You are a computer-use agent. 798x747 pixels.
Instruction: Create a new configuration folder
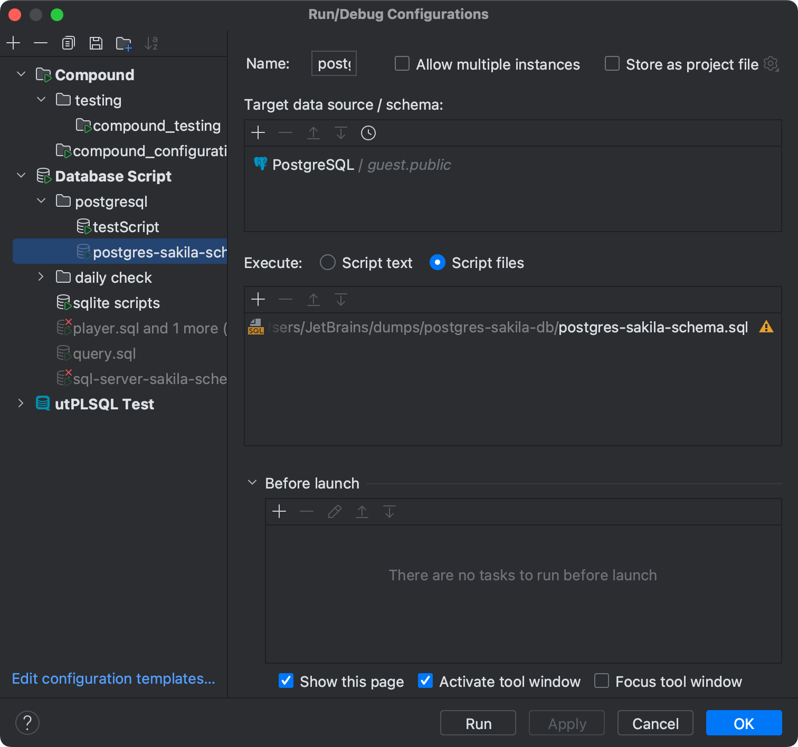[x=123, y=43]
